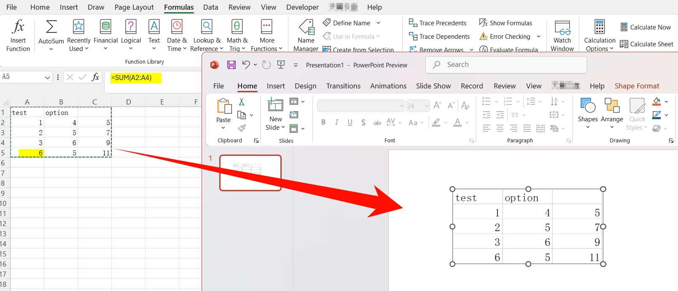Open Calculation Options in Excel
678x291 pixels.
click(600, 35)
